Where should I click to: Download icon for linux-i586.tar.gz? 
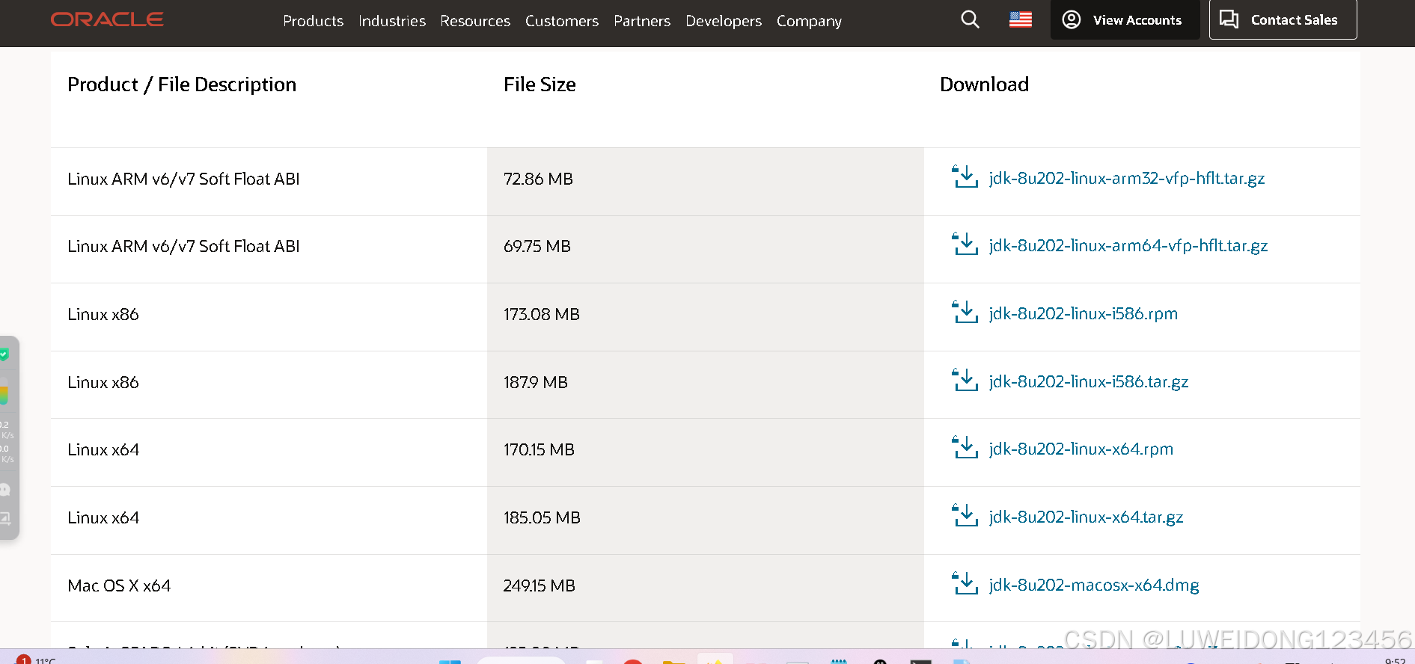point(965,381)
